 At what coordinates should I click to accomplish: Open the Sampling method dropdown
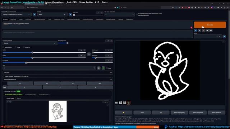(30, 43)
